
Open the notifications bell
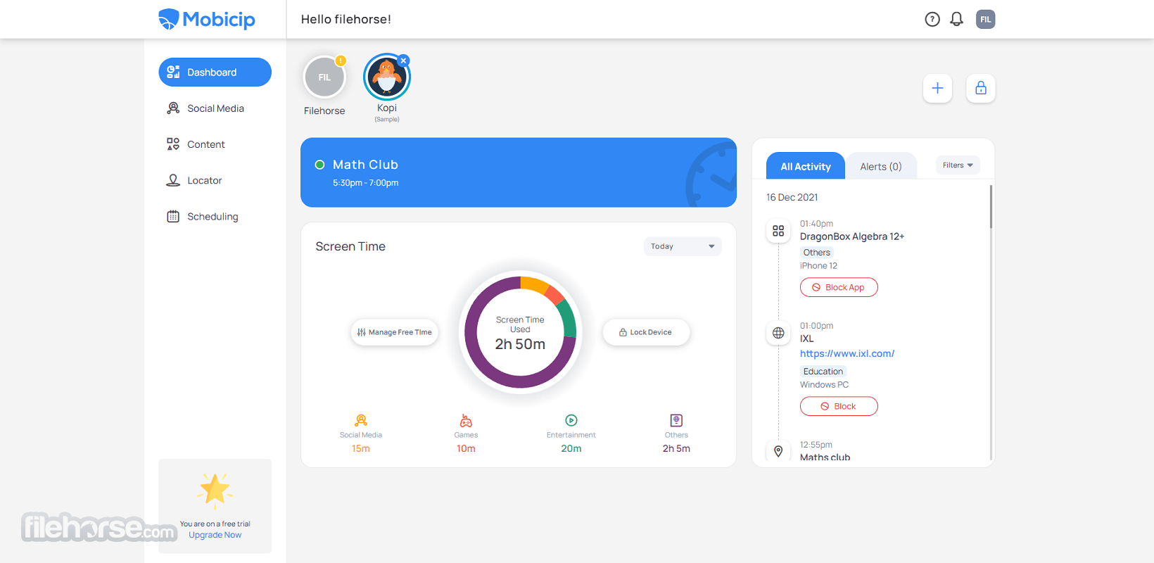956,20
